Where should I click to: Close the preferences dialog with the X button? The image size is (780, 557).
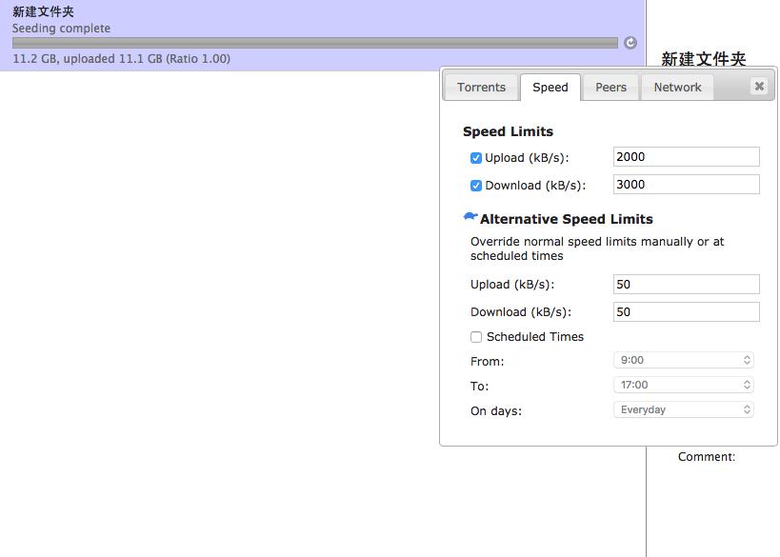[758, 86]
